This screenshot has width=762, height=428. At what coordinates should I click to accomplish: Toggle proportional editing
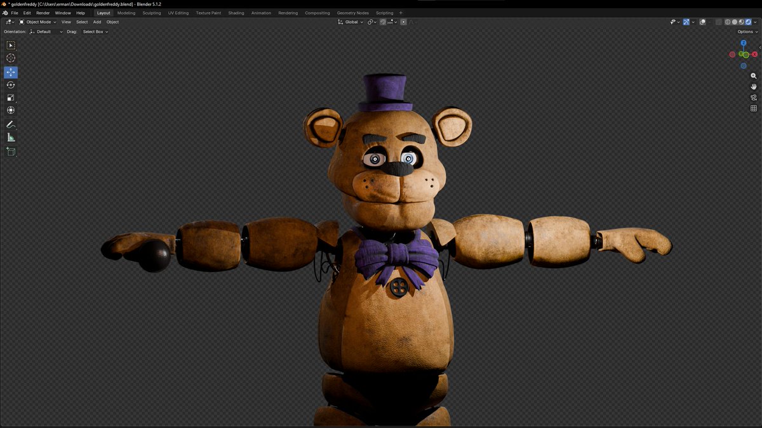coord(403,22)
